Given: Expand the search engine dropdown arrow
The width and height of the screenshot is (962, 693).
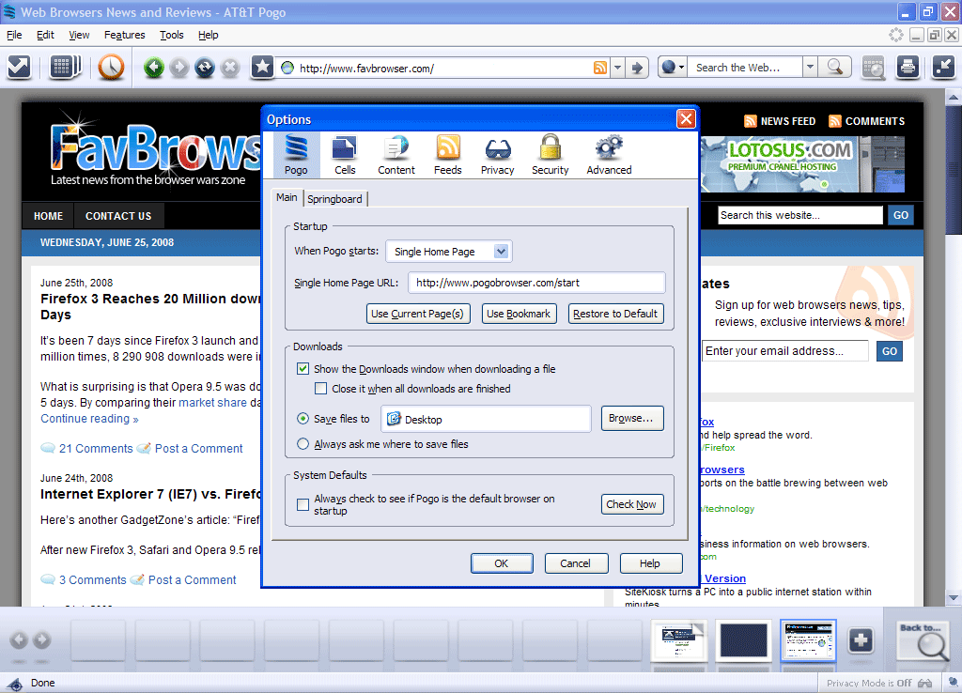Looking at the screenshot, I should (810, 68).
